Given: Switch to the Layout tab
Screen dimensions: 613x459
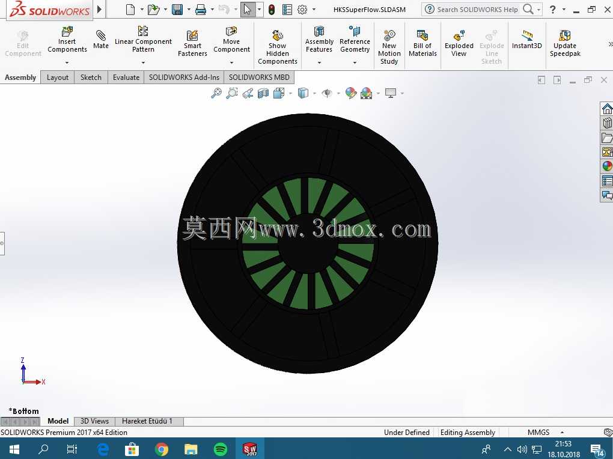Looking at the screenshot, I should (58, 78).
